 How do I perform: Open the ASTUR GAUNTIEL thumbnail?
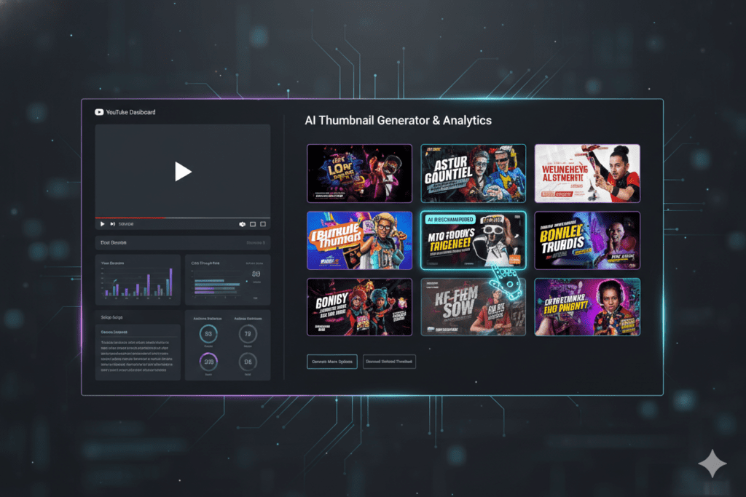tap(474, 173)
